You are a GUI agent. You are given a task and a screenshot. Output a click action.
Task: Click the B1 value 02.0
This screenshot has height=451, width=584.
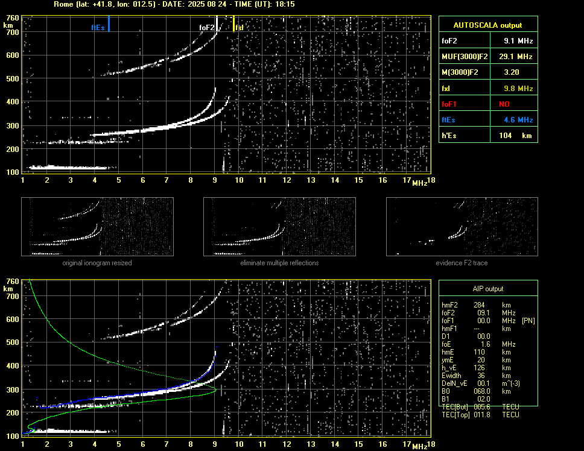coord(484,399)
